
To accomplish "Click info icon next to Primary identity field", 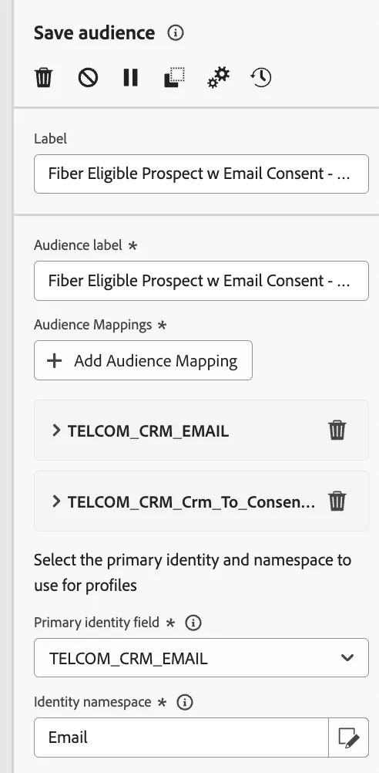I will coord(193,623).
